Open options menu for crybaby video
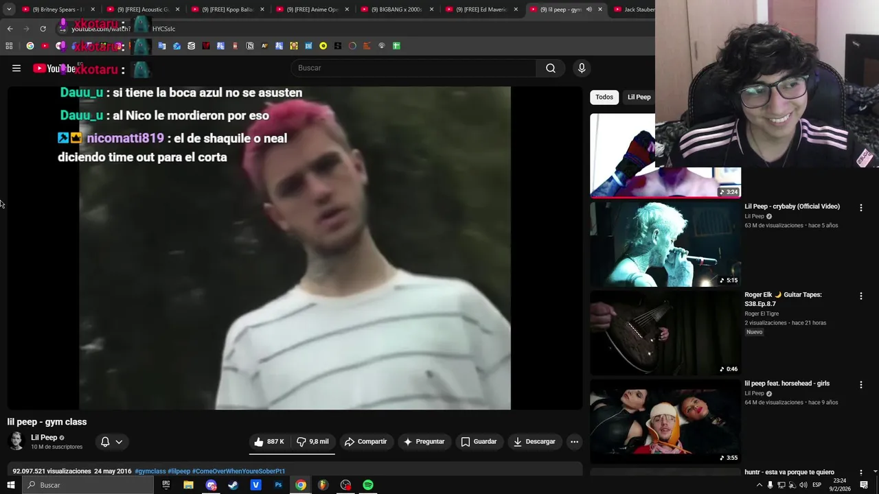 click(x=860, y=207)
